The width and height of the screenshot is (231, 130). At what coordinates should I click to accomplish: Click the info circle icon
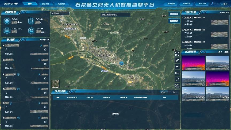[177, 79]
